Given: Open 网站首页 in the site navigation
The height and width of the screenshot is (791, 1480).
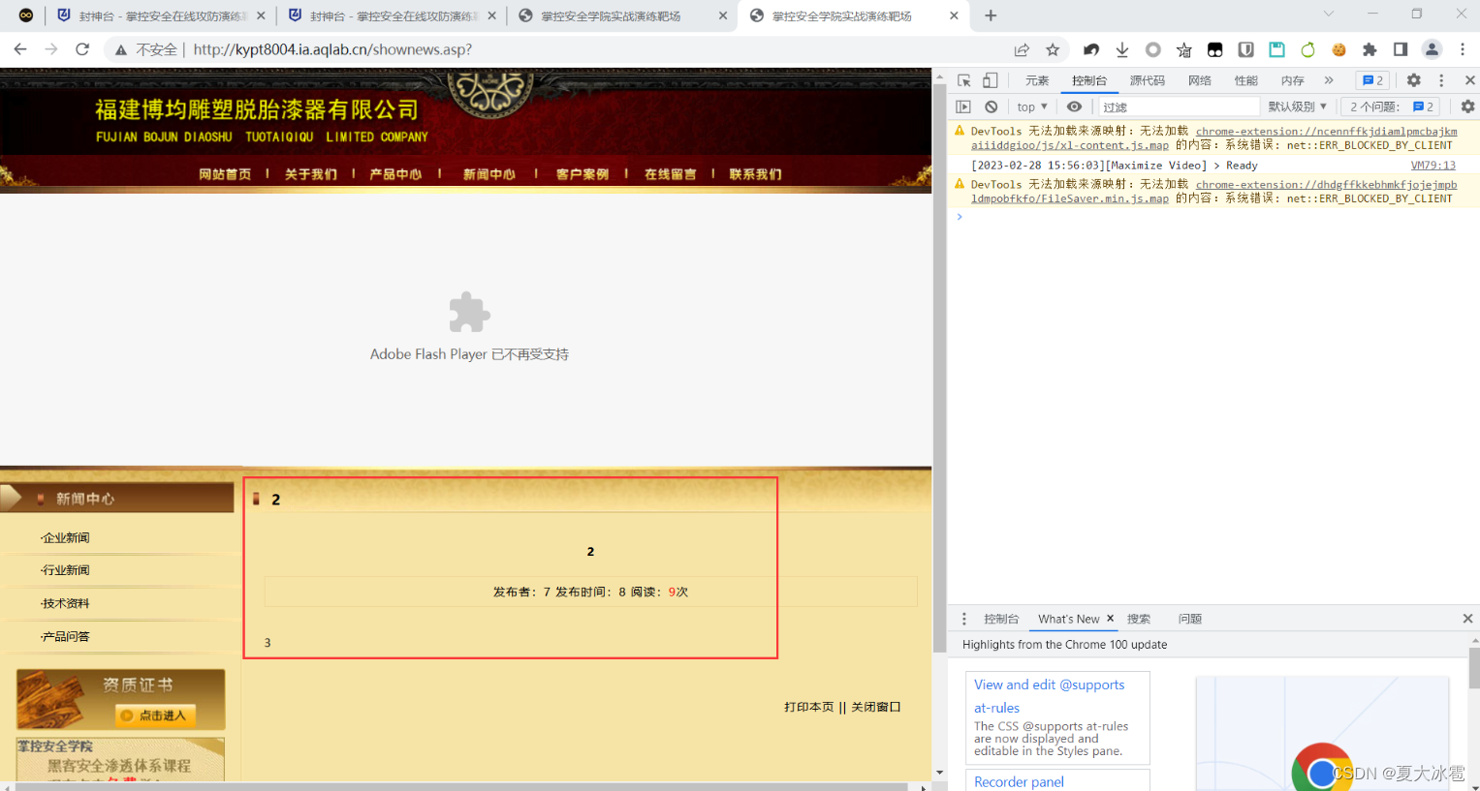Looking at the screenshot, I should point(225,174).
